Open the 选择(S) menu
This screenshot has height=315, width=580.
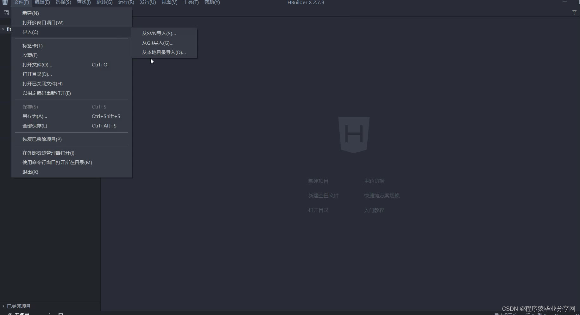pos(63,2)
